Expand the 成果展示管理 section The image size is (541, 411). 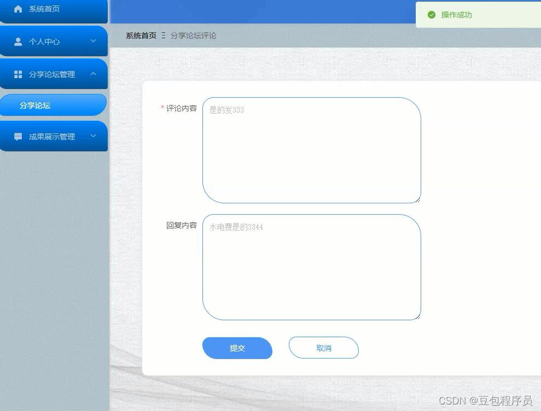click(93, 136)
